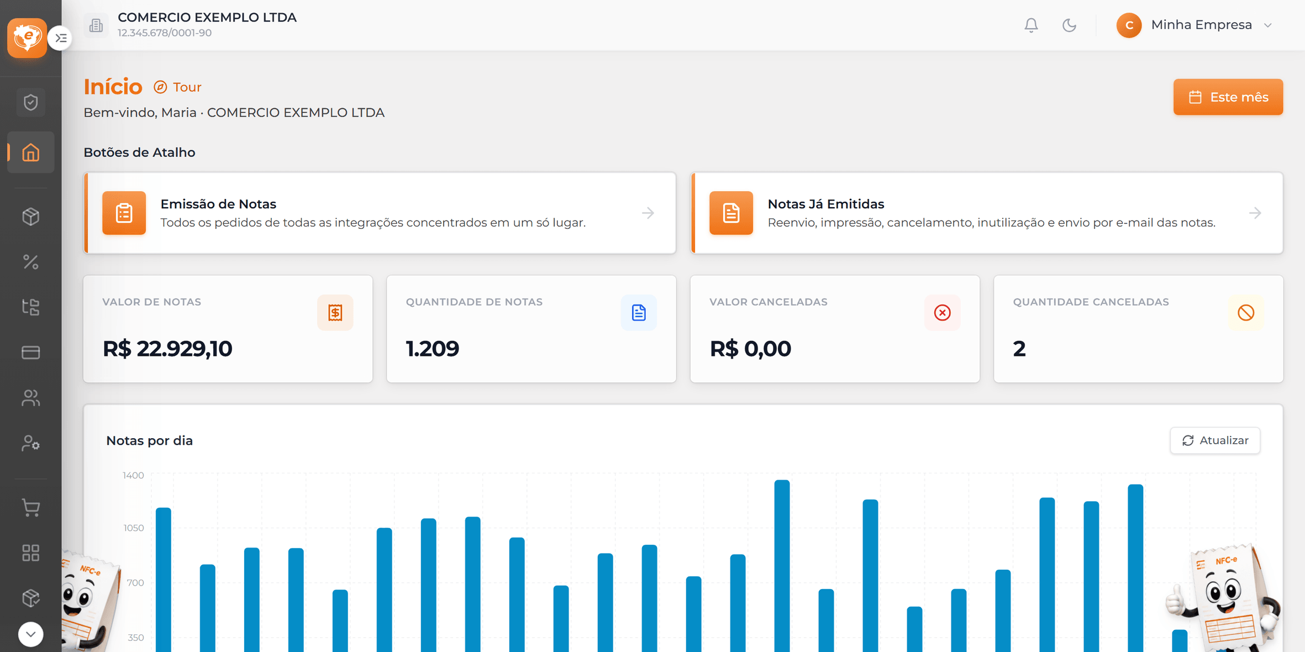The image size is (1305, 652).
Task: Toggle dark mode moon icon
Action: [x=1070, y=25]
